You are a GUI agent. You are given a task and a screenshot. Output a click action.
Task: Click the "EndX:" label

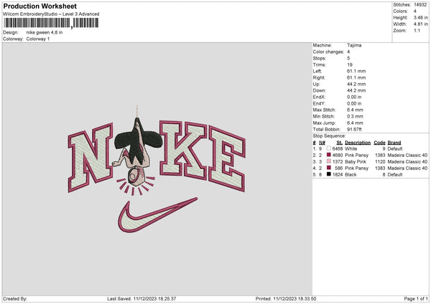click(319, 97)
